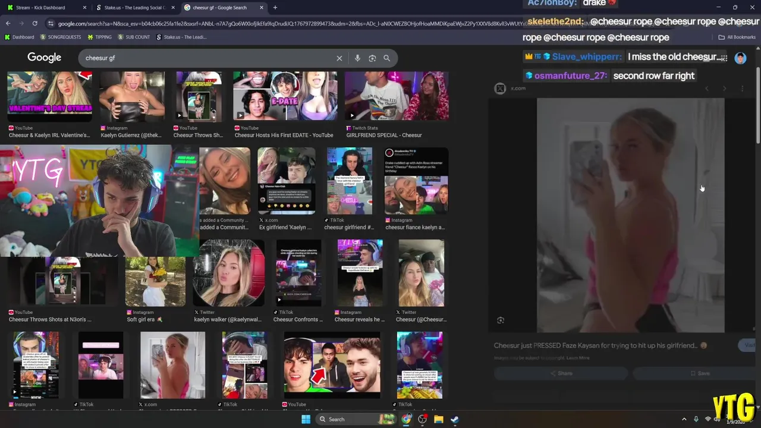Close the cheesur gf Google Search tab
The image size is (761, 428).
tap(261, 8)
